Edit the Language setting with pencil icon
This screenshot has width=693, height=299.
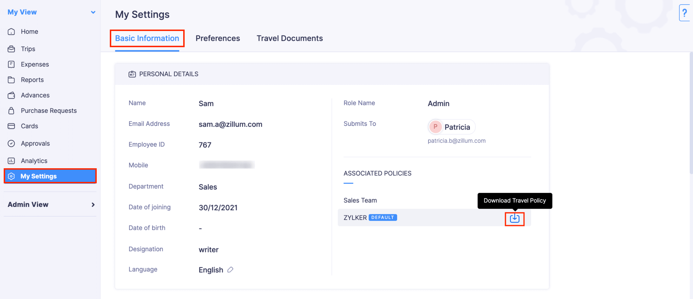(x=230, y=269)
